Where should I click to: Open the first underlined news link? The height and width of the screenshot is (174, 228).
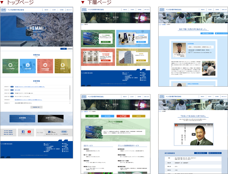30,87
